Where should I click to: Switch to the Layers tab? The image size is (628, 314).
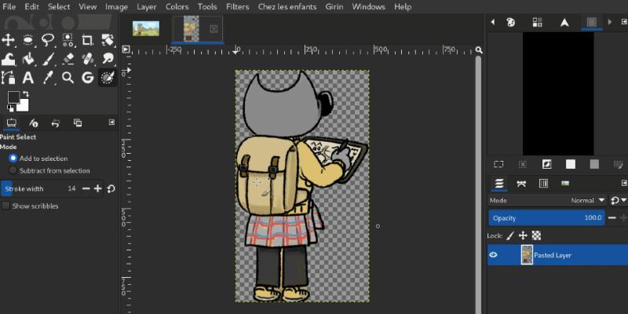coord(498,184)
